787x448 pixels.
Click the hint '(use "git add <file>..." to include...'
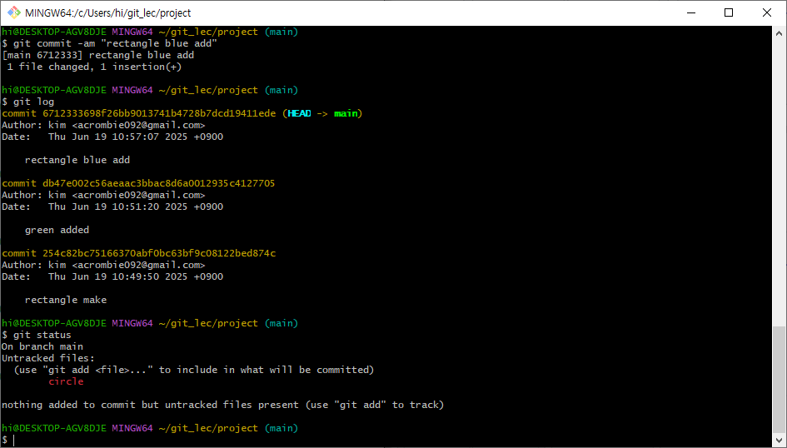pos(194,370)
